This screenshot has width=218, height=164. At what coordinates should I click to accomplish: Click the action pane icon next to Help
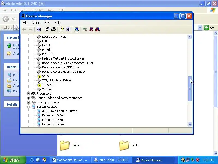click(x=68, y=29)
